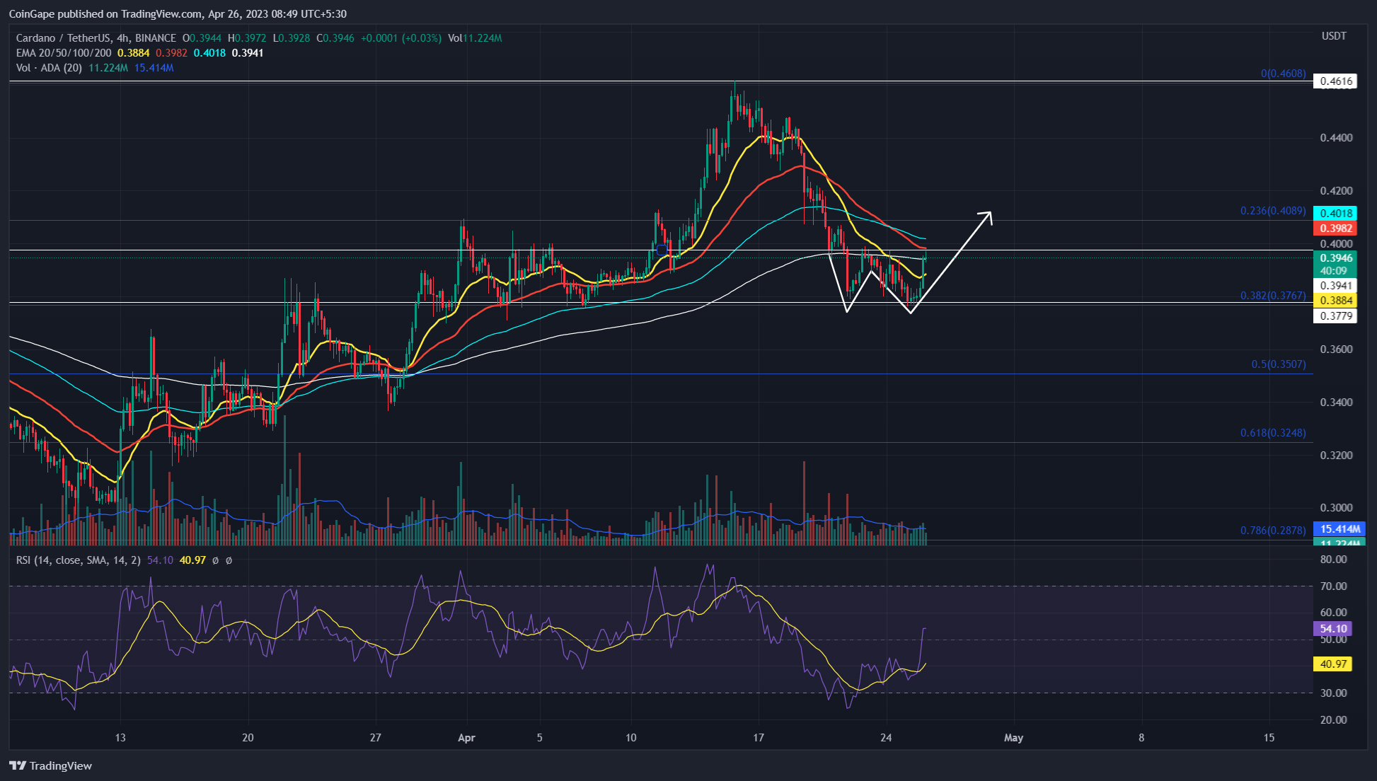Click the second ø symbol in RSI legend
Image resolution: width=1377 pixels, height=781 pixels.
[x=229, y=560]
